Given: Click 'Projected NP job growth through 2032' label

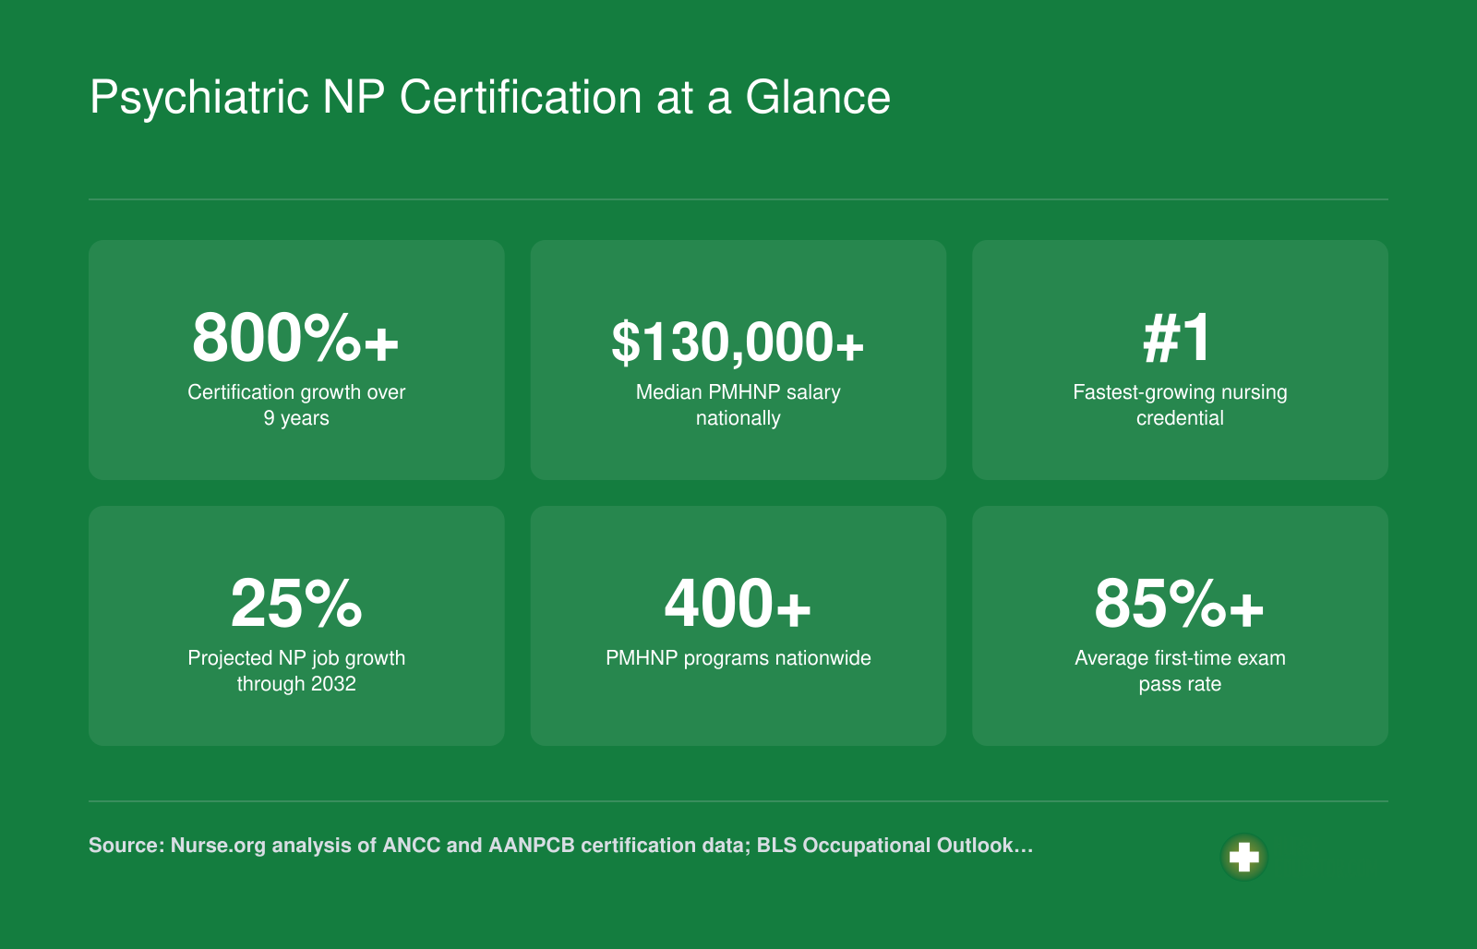Looking at the screenshot, I should point(296,671).
